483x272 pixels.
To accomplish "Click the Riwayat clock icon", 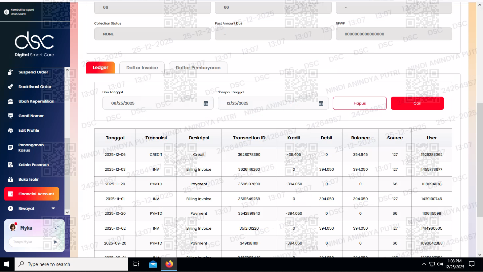I will point(11,208).
